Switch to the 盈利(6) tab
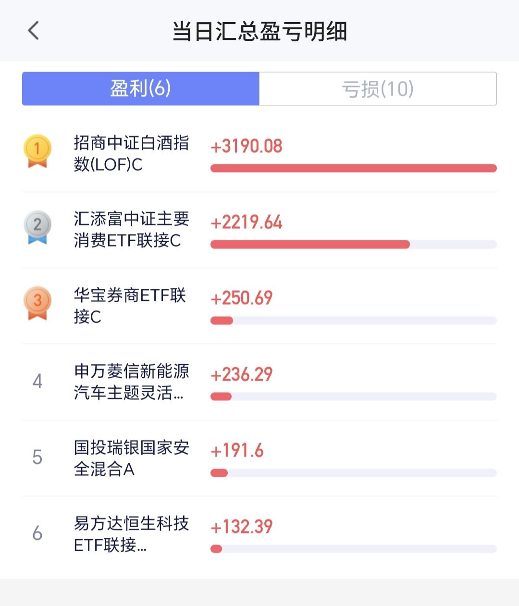519x606 pixels. click(x=141, y=88)
